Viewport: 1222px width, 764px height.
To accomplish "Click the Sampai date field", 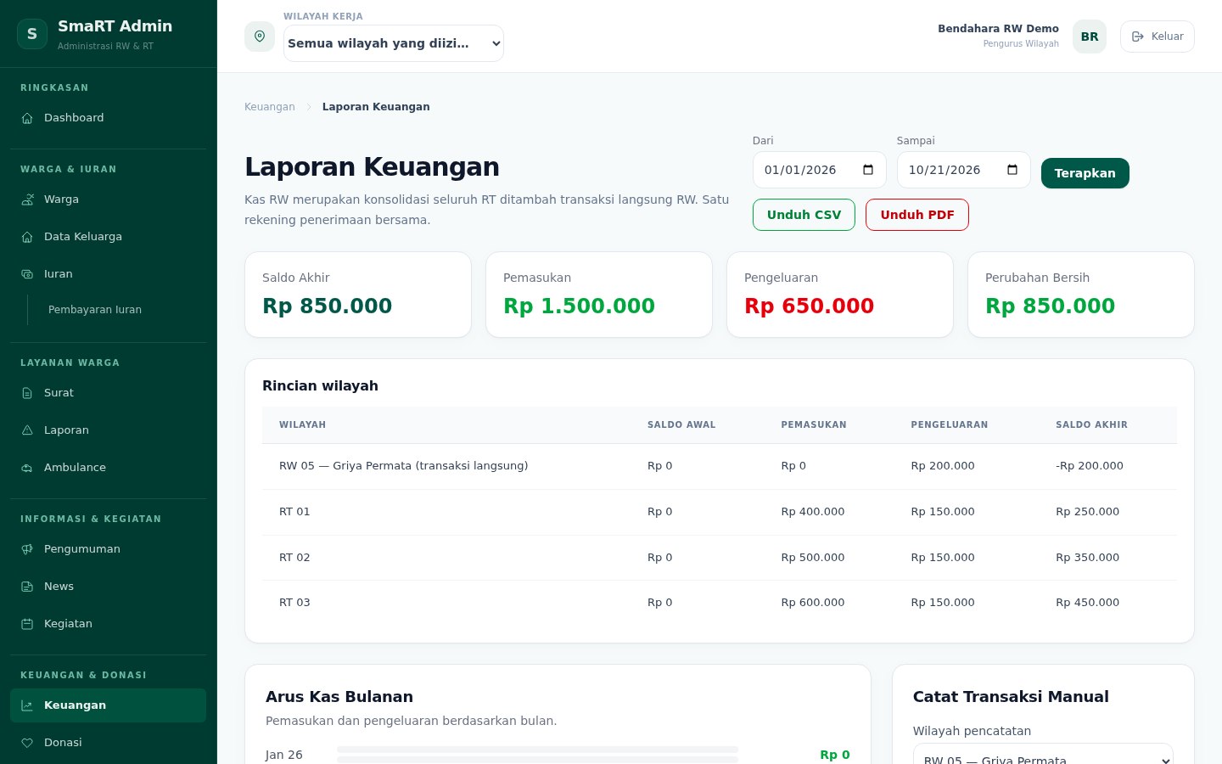I will [x=964, y=170].
